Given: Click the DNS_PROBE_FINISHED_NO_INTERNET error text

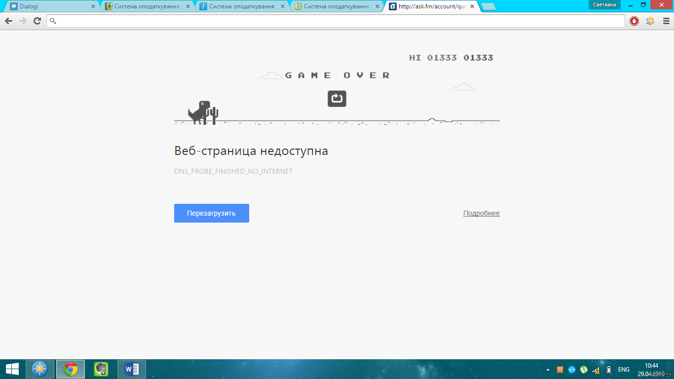Looking at the screenshot, I should coord(233,171).
